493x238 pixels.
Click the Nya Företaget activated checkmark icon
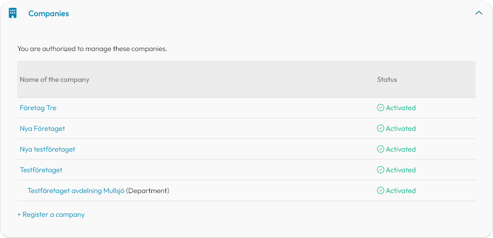(x=381, y=128)
